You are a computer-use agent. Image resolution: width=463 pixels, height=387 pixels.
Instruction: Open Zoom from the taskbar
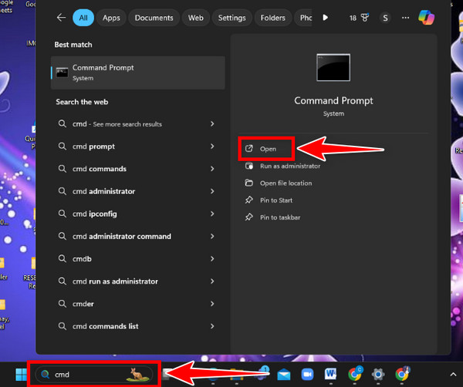click(307, 375)
